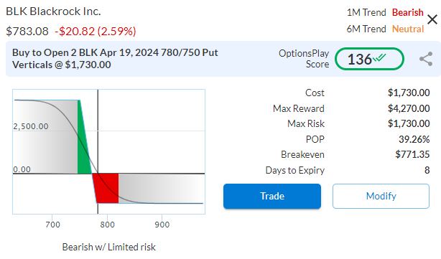Close the BLK strategy panel
Viewport: 441px width, 259px height.
pos(432,19)
